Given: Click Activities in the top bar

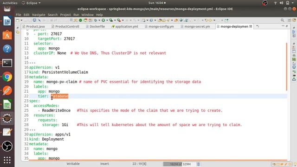Looking at the screenshot, I should 10,3.
